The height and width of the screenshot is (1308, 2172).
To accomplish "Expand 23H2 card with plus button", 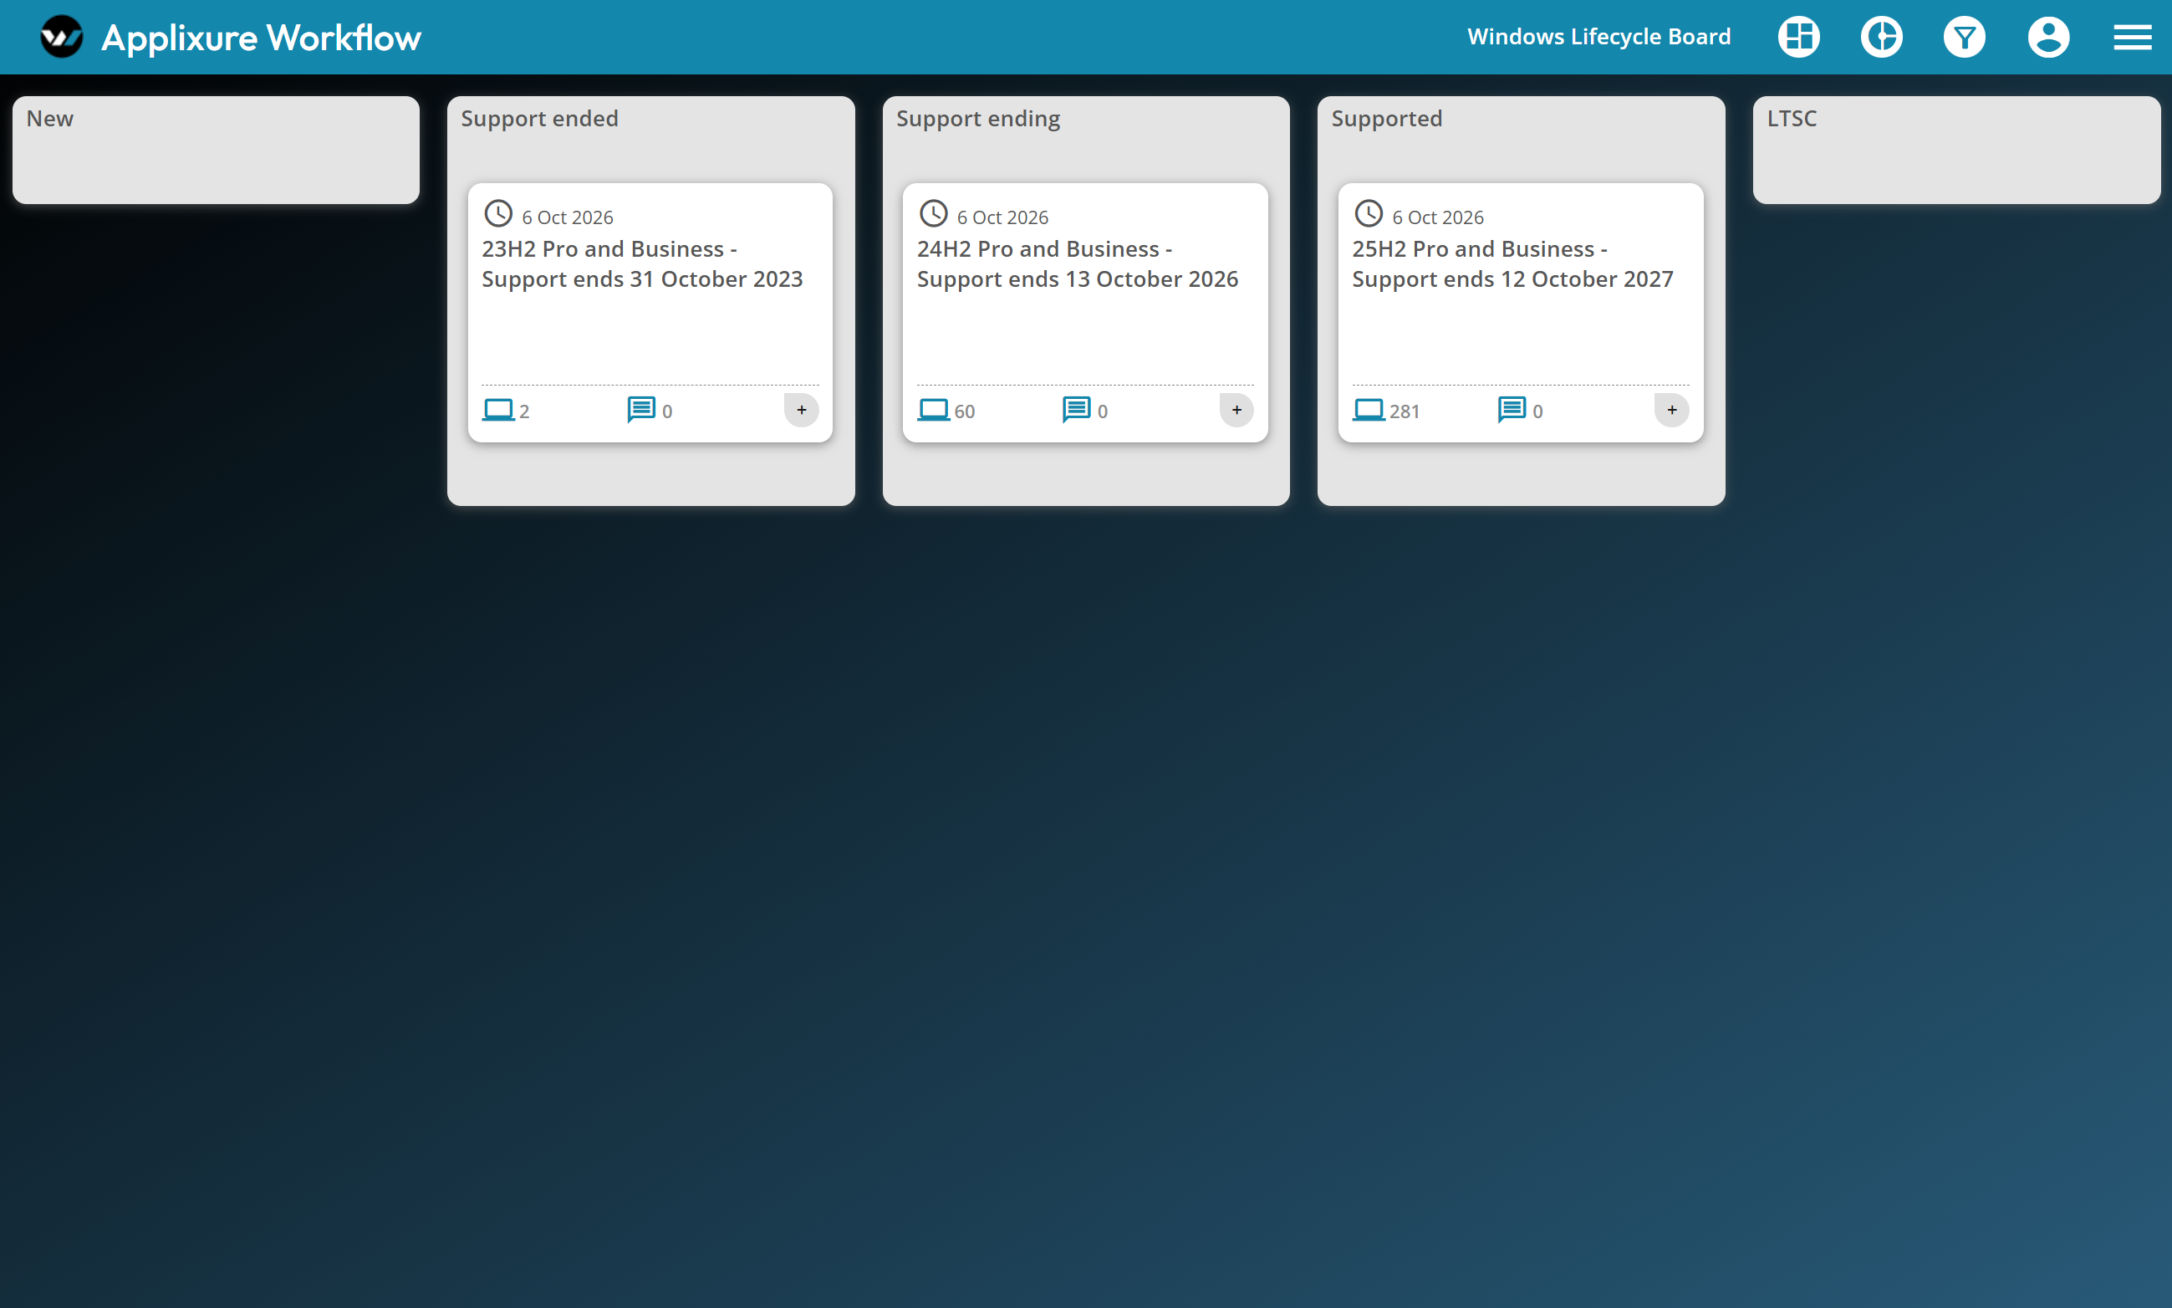I will 801,410.
